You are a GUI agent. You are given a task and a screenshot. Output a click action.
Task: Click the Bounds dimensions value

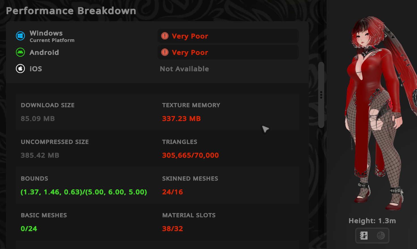pyautogui.click(x=84, y=192)
